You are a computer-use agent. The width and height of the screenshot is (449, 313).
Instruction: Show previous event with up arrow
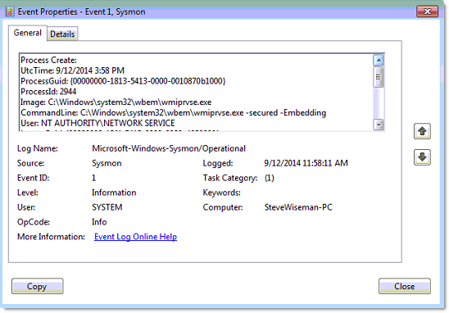click(422, 131)
